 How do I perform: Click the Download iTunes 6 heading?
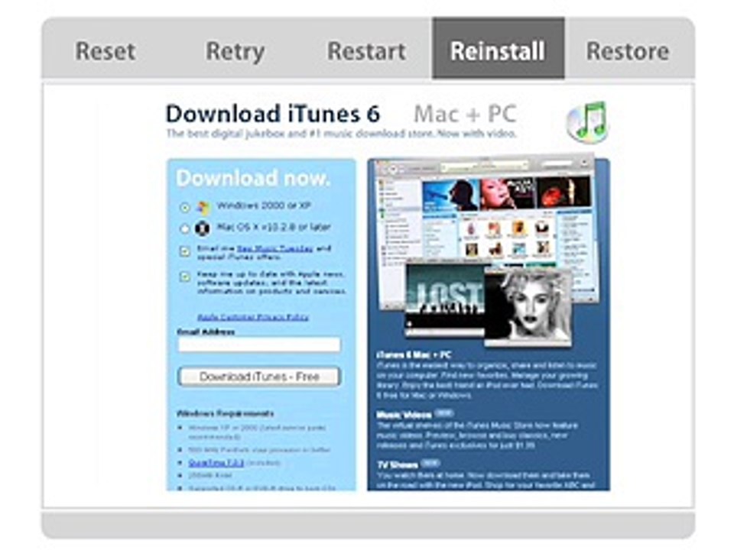[273, 114]
